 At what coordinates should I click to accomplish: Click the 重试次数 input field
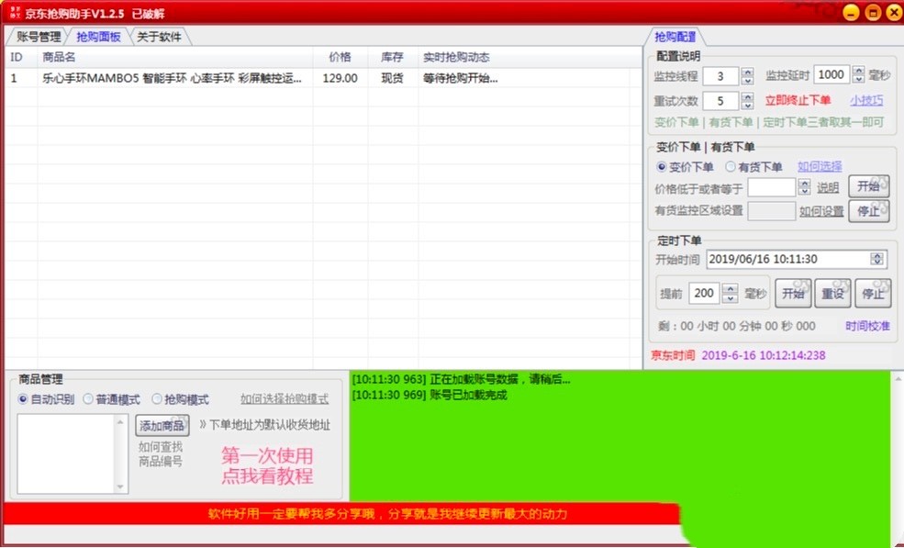tap(720, 101)
